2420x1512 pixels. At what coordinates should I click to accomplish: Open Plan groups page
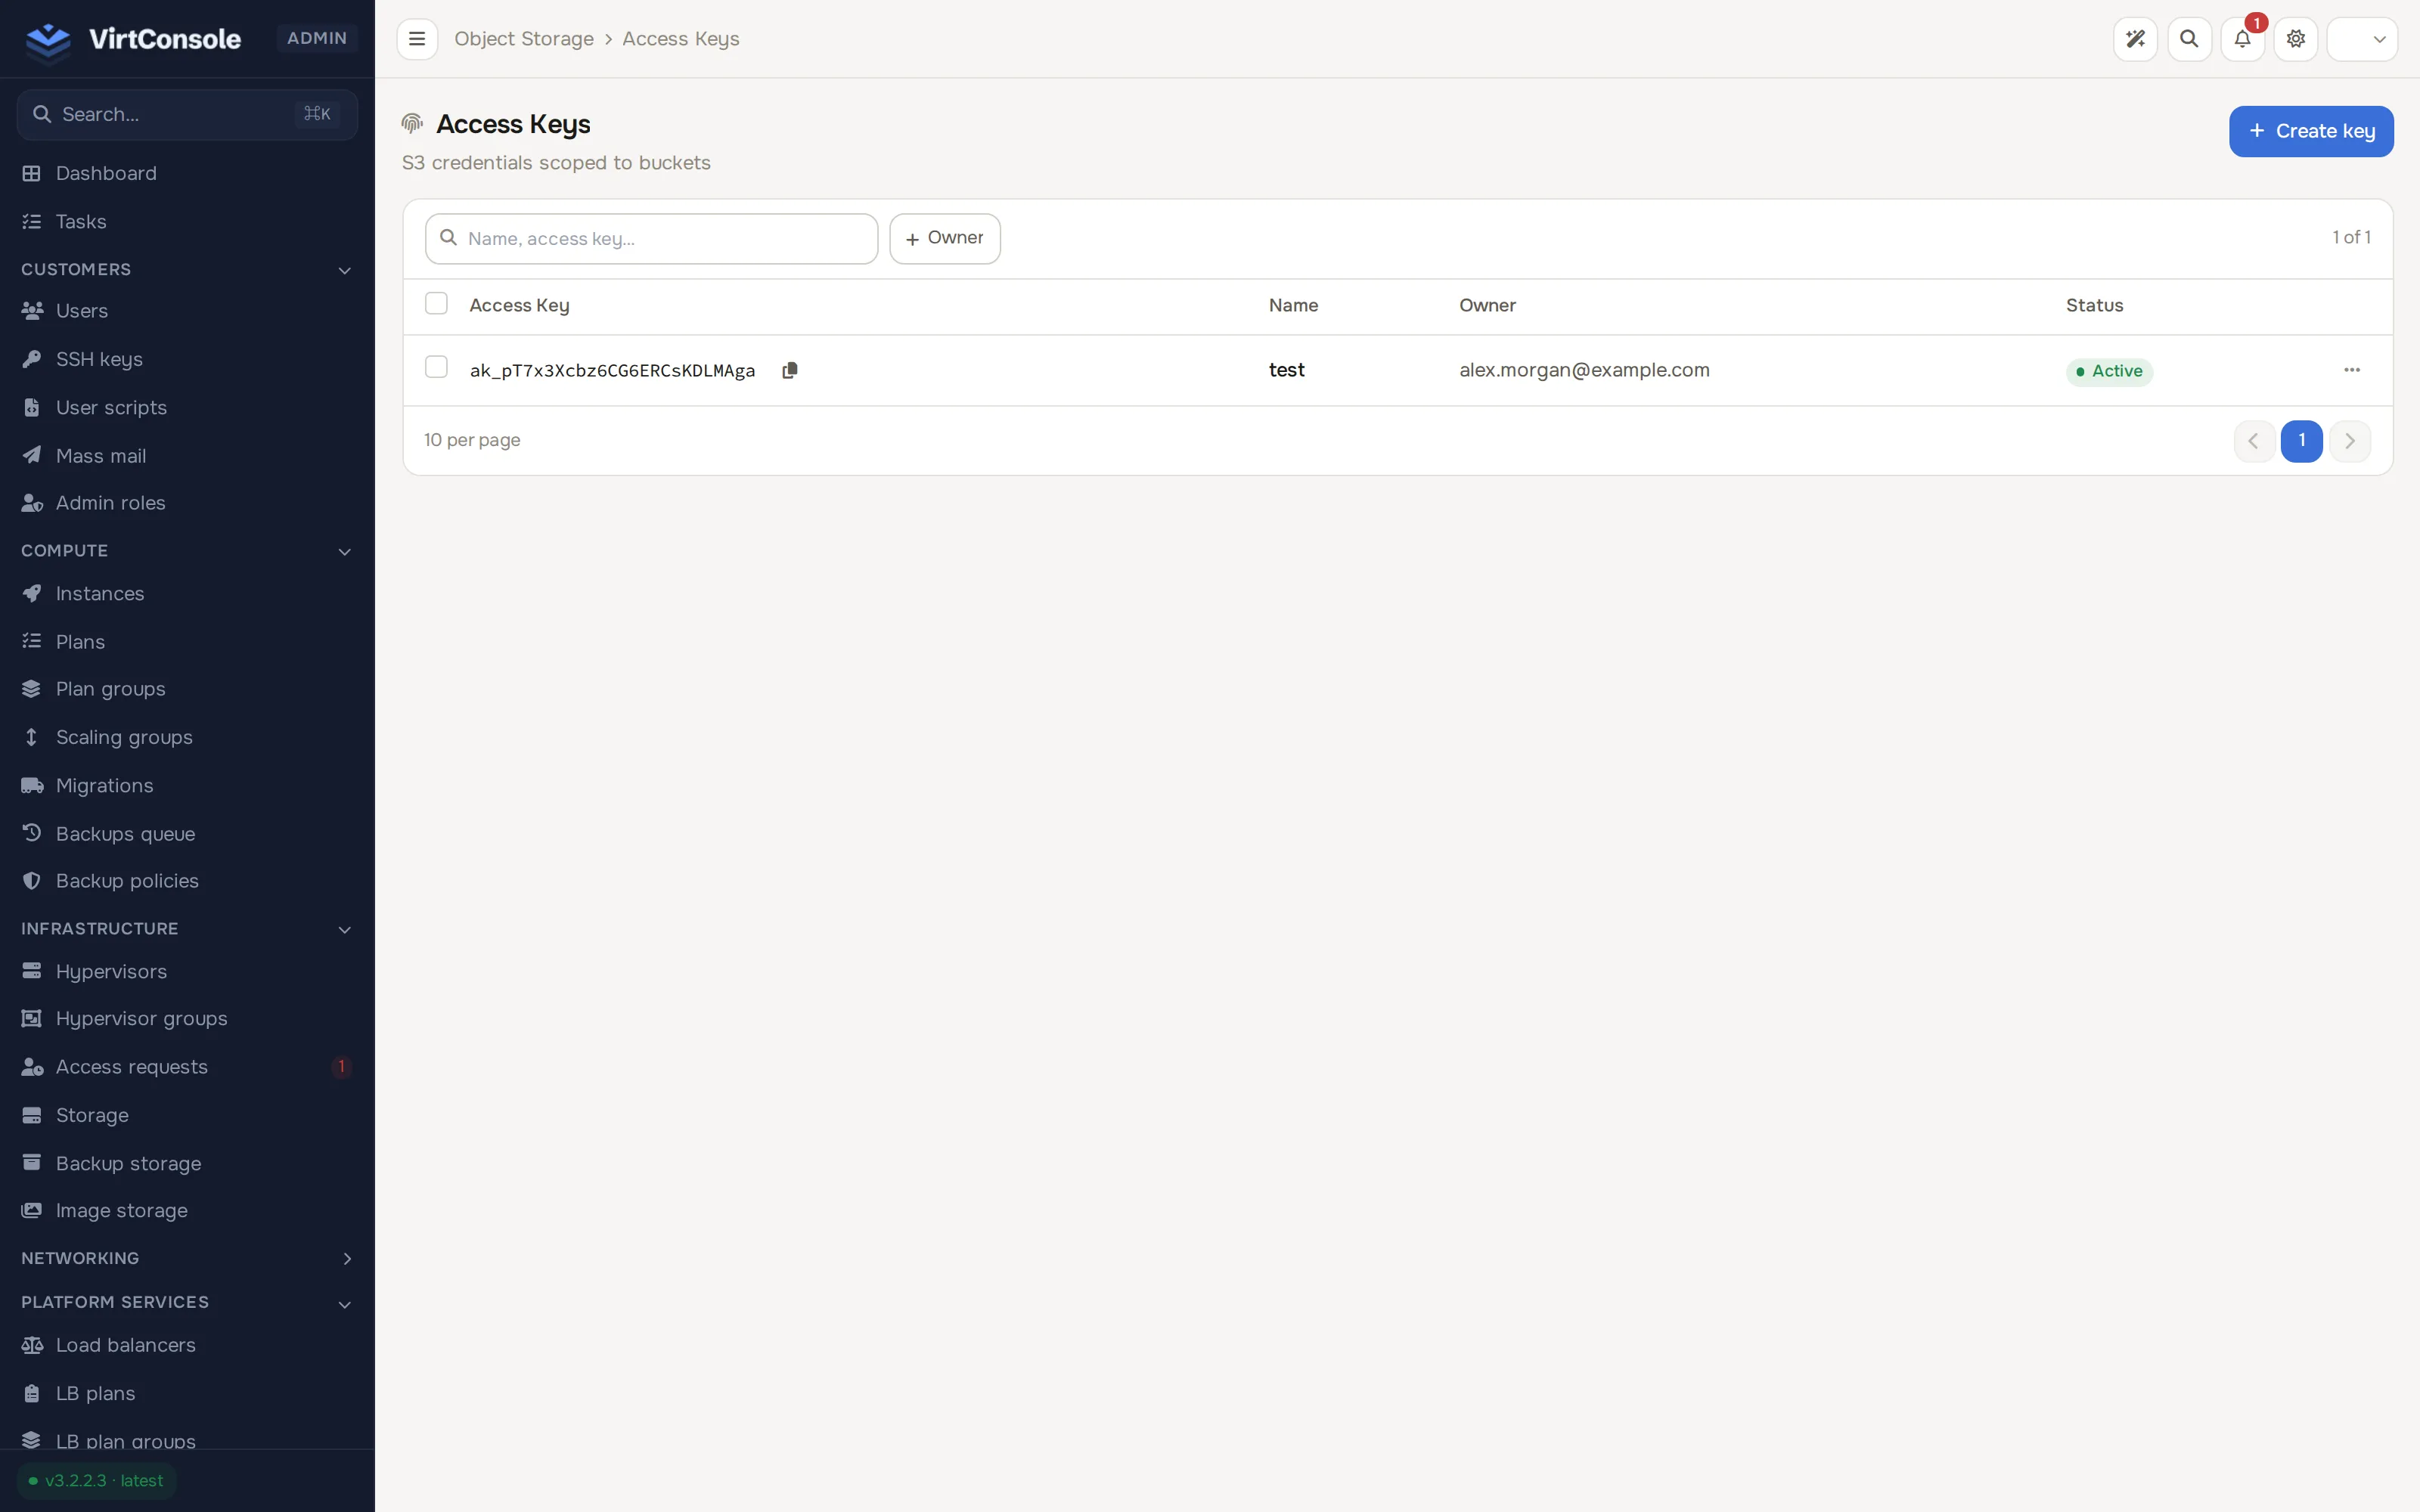coord(188,689)
